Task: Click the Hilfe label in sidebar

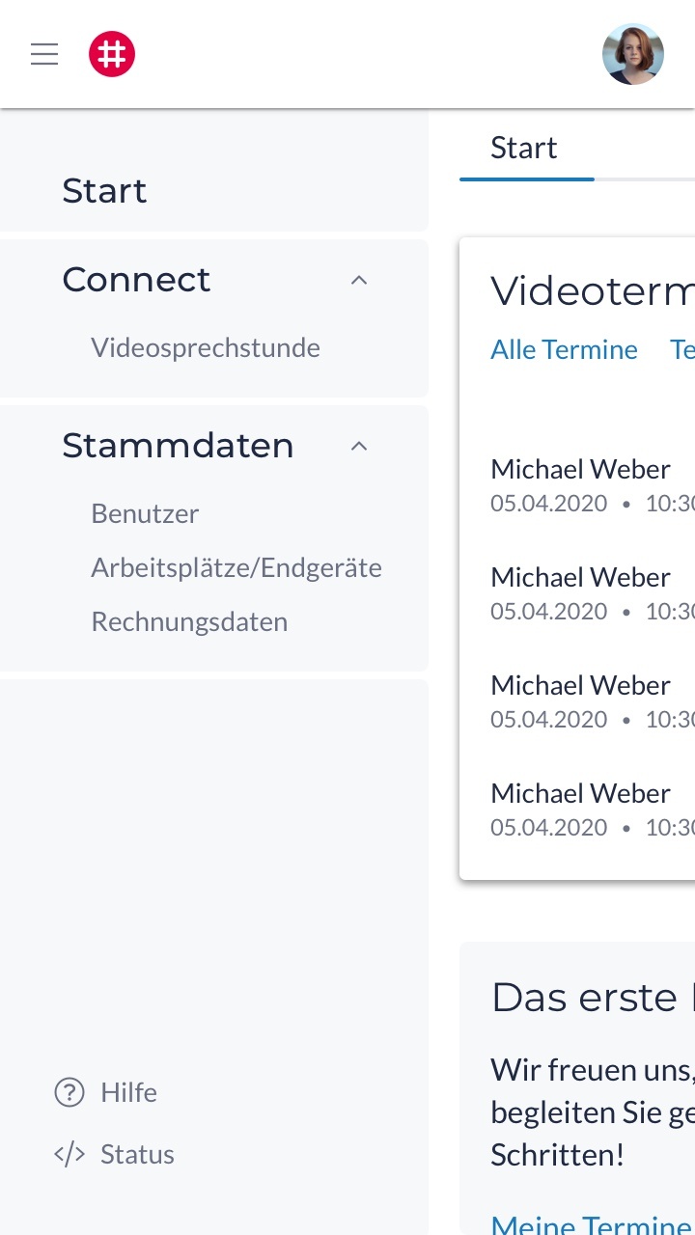Action: (x=128, y=1092)
